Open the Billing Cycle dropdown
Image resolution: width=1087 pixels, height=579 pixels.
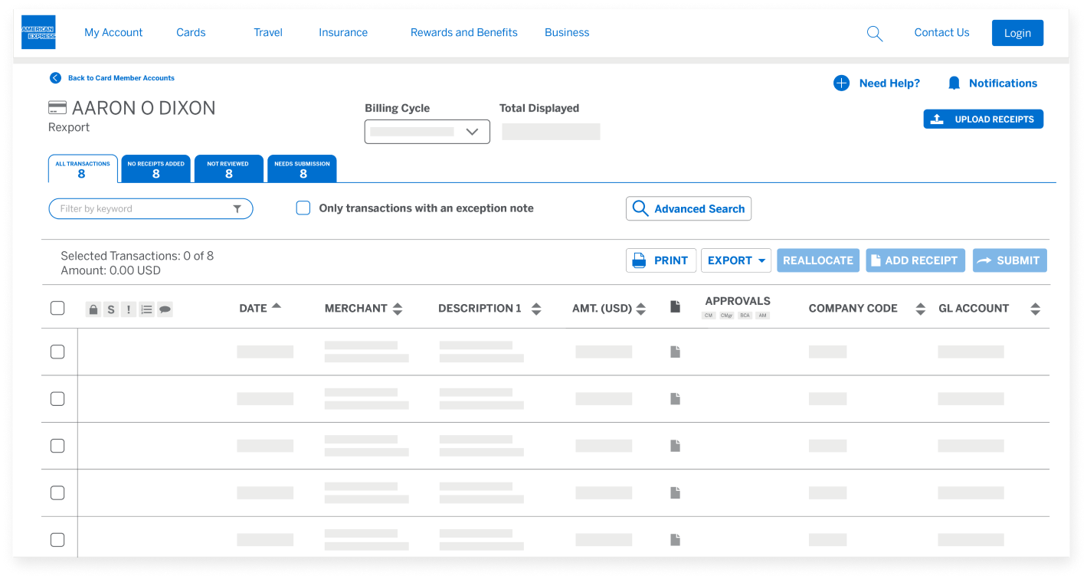(427, 131)
